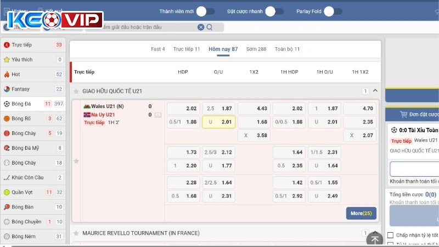The image size is (439, 247).
Task: Click the bet amount input field
Action: click(415, 169)
